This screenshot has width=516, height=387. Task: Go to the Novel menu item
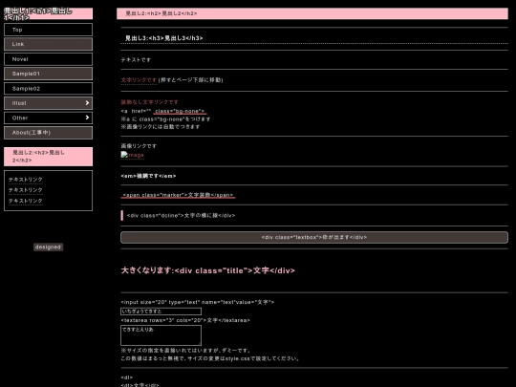point(48,59)
